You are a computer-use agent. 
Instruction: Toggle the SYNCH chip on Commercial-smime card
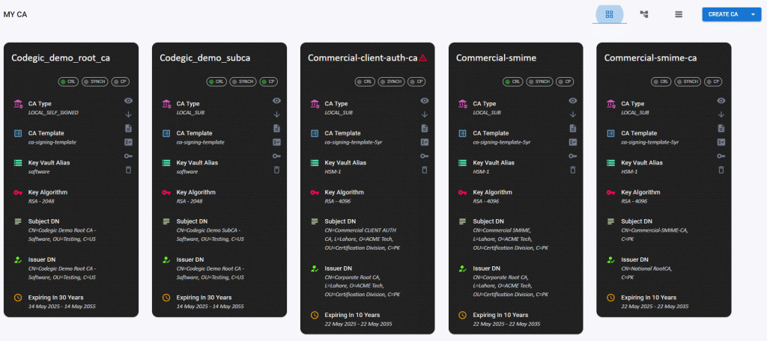click(x=540, y=81)
